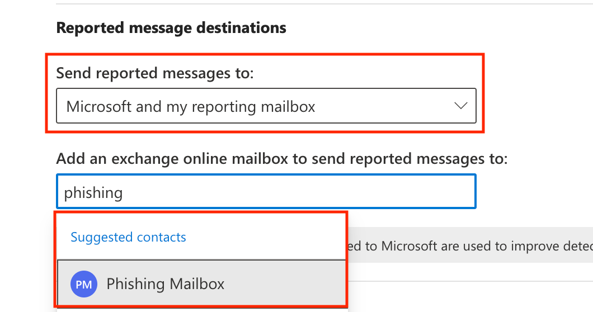593x312 pixels.
Task: Click 'Phishing Mailbox' name text
Action: tap(165, 284)
